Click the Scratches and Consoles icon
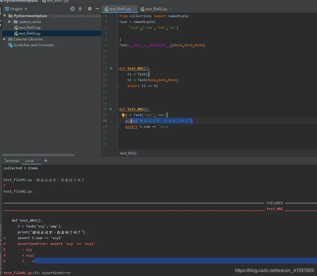The height and width of the screenshot is (276, 317). [x=10, y=45]
